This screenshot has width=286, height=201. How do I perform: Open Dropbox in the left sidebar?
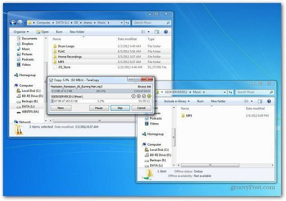(25, 44)
